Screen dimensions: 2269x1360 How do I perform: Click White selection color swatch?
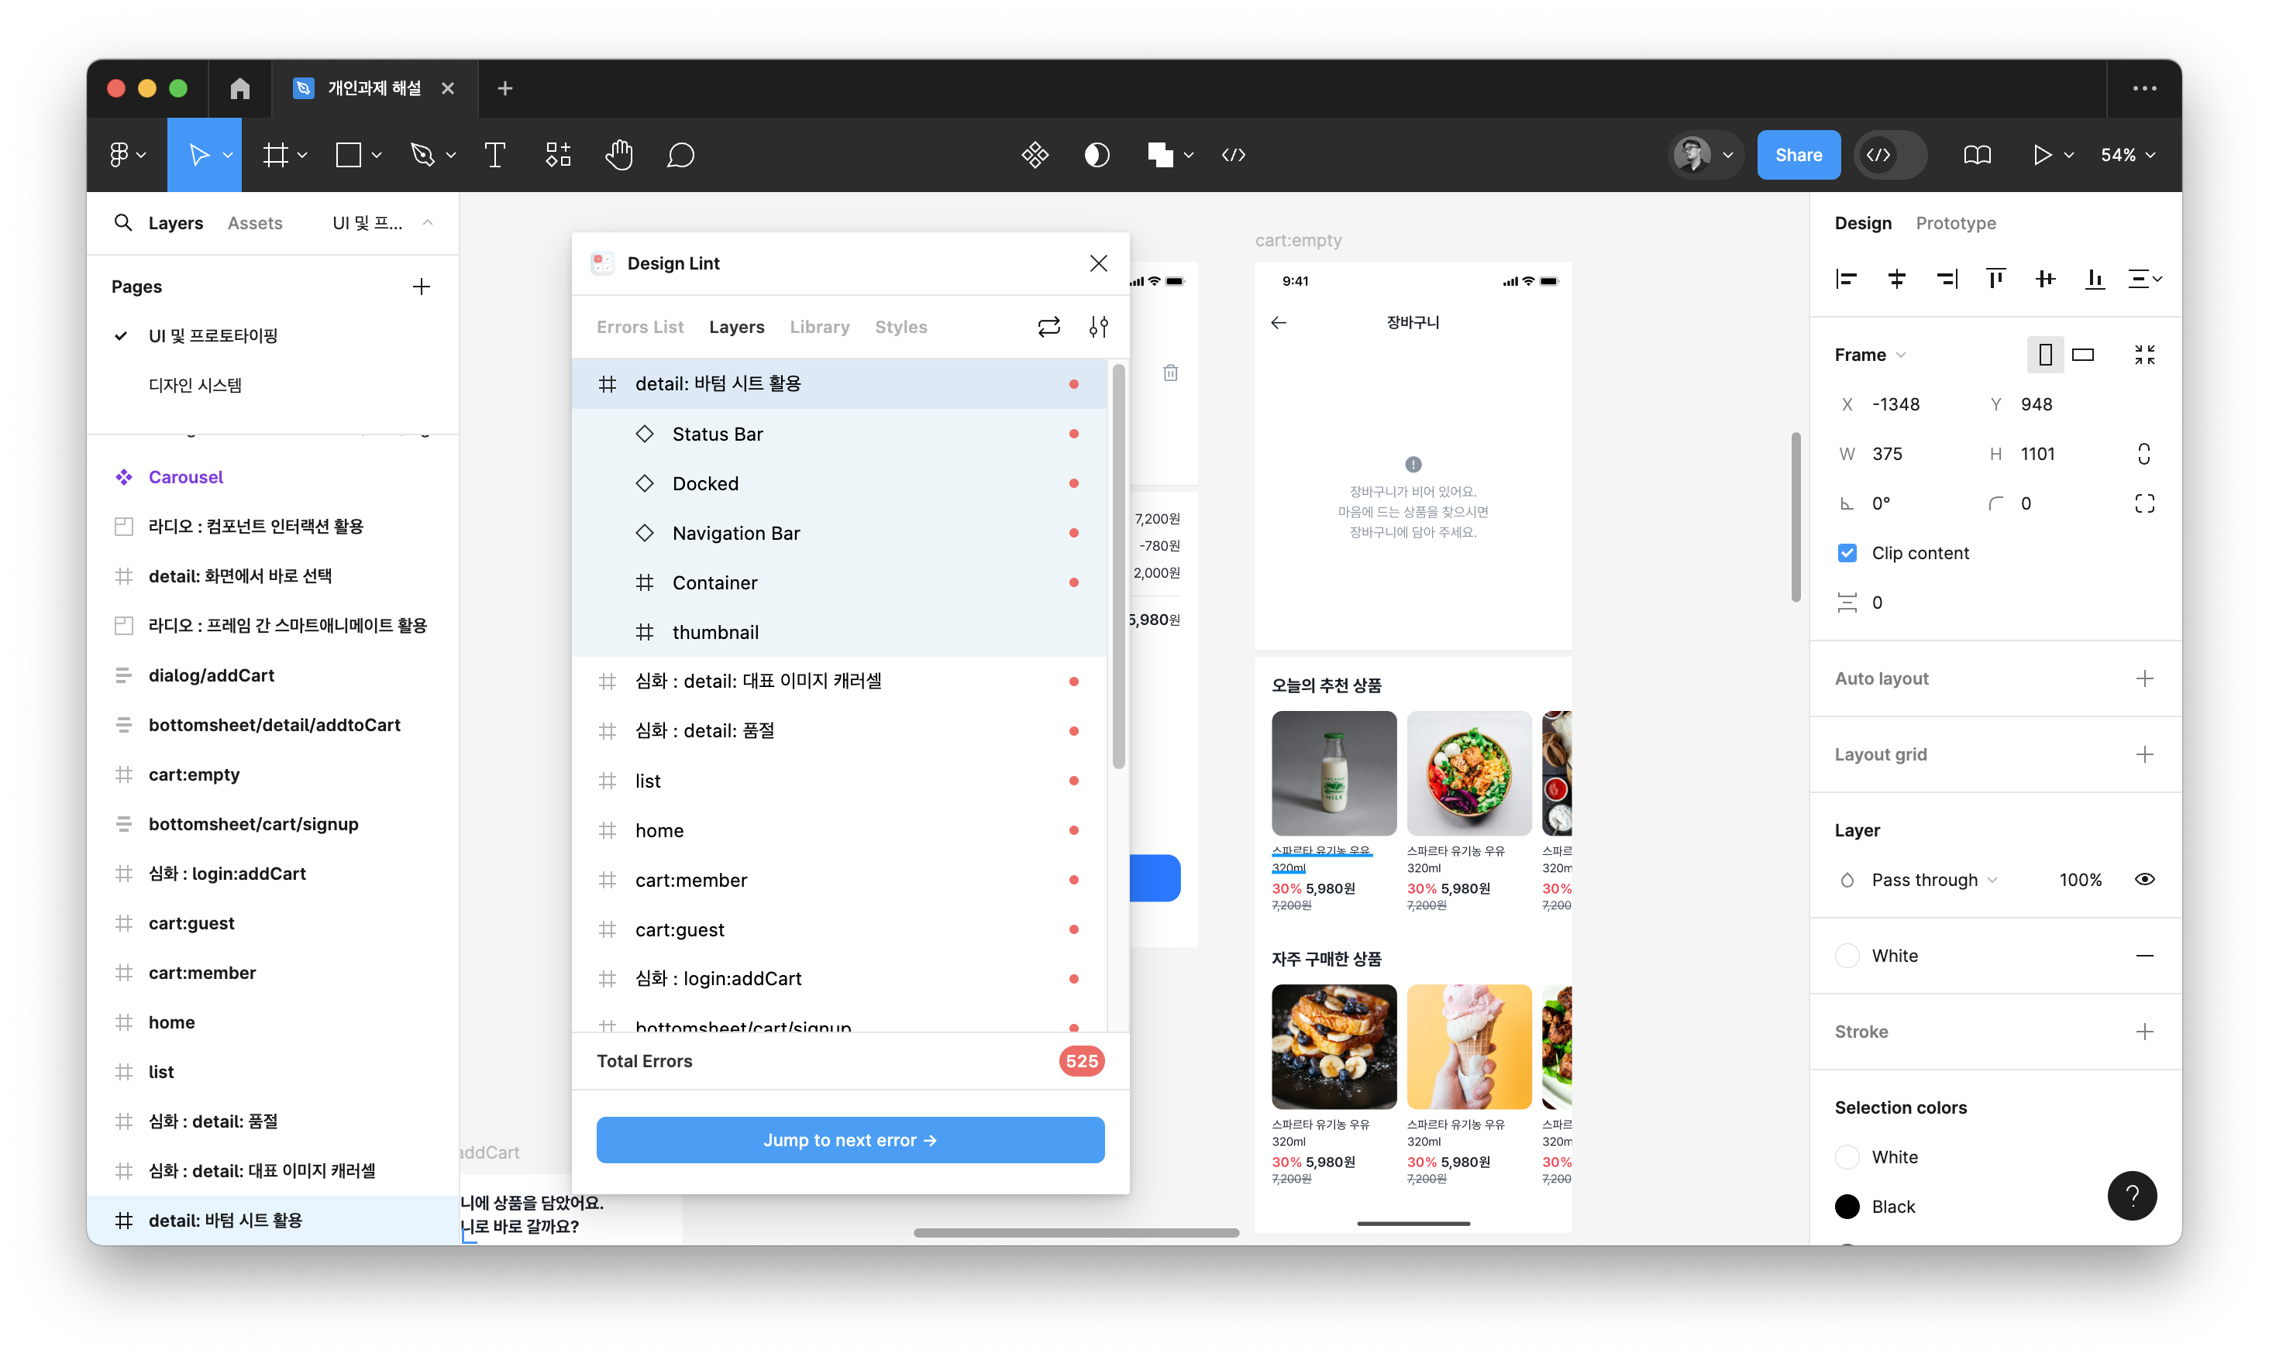click(x=1847, y=1157)
